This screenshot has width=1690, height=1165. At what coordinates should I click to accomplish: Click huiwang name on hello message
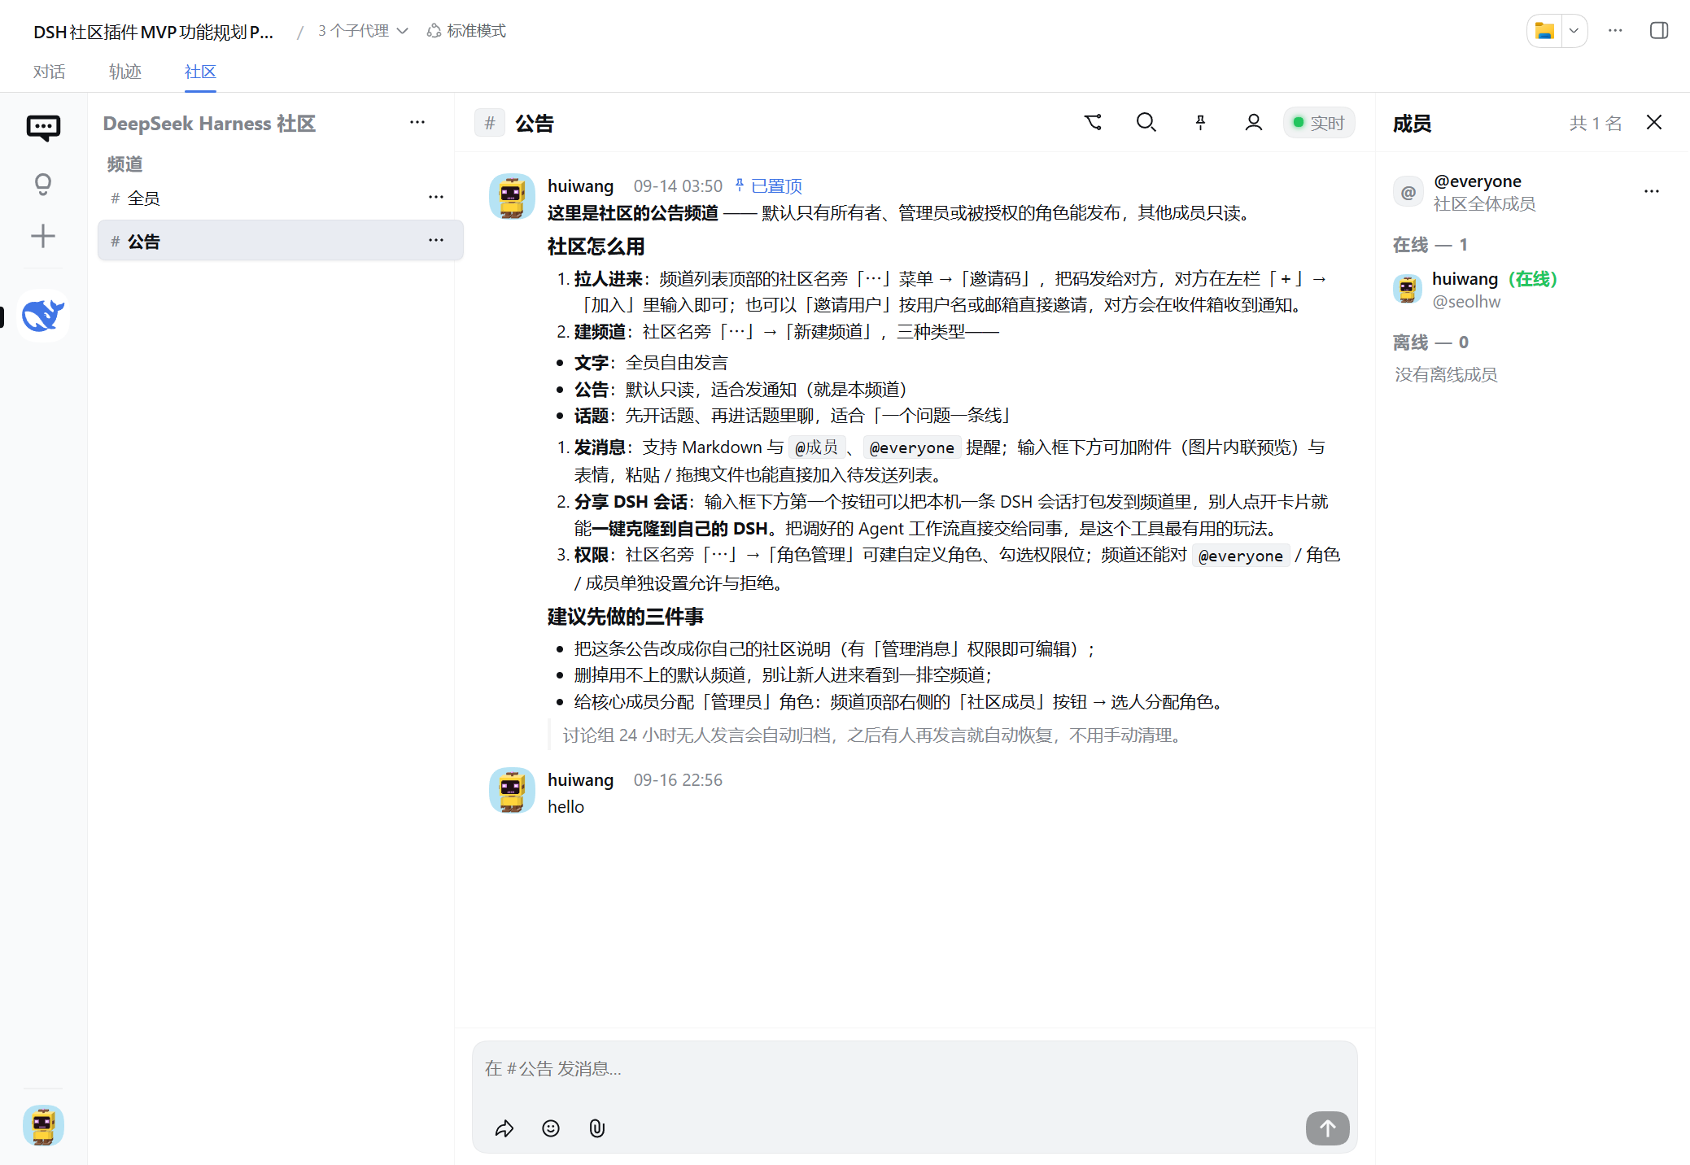click(x=580, y=780)
